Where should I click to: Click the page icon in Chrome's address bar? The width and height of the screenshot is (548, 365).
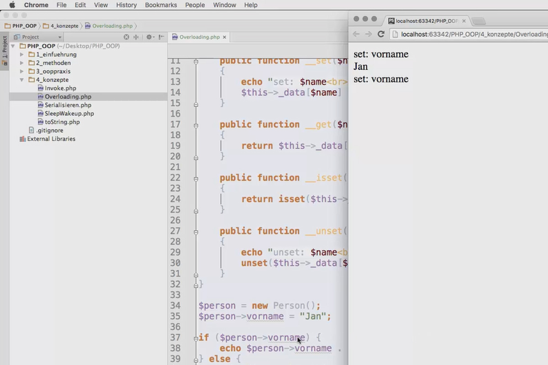(x=395, y=34)
